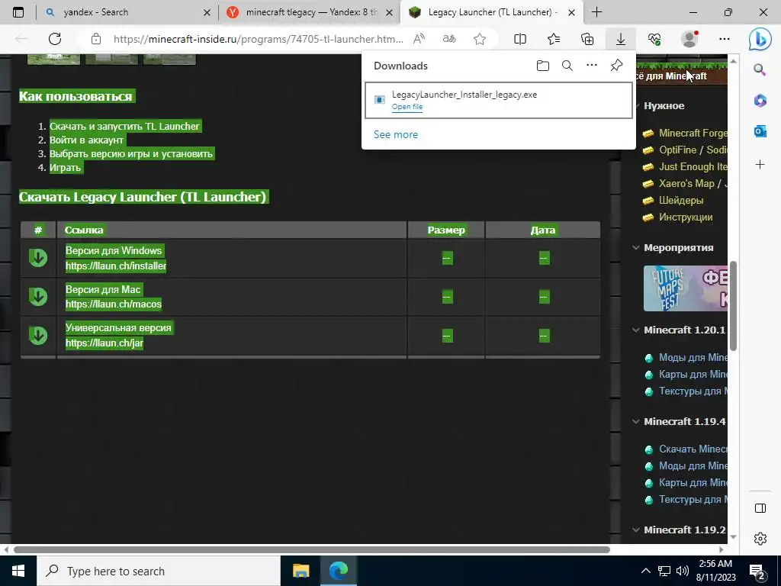This screenshot has width=781, height=586.
Task: Toggle the sidebar visibility icon
Action: click(x=760, y=507)
